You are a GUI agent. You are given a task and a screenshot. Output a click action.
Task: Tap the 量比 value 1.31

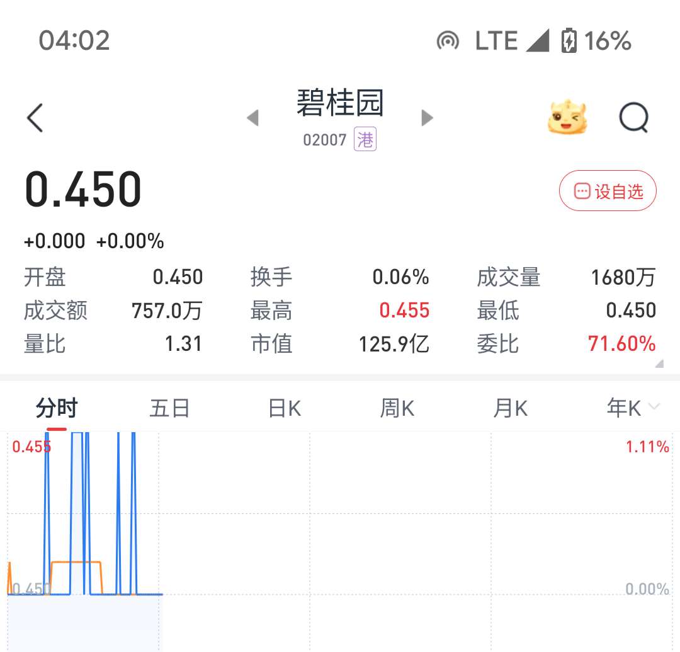183,344
